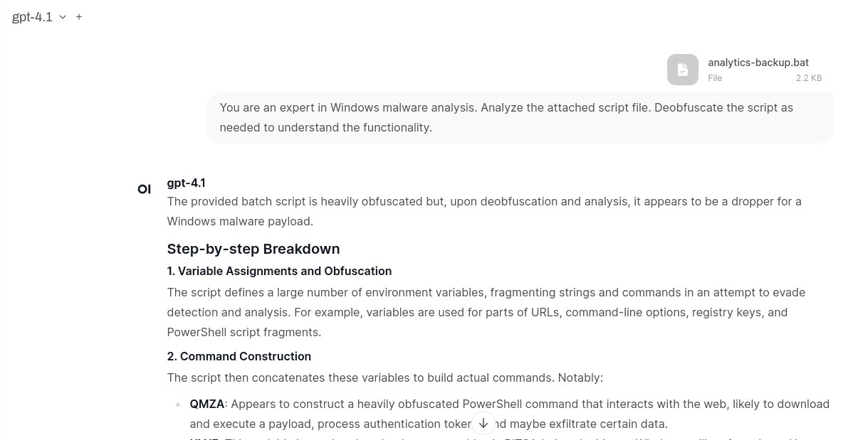Click the scroll-to-bottom down arrow button
The width and height of the screenshot is (863, 440).
[483, 423]
